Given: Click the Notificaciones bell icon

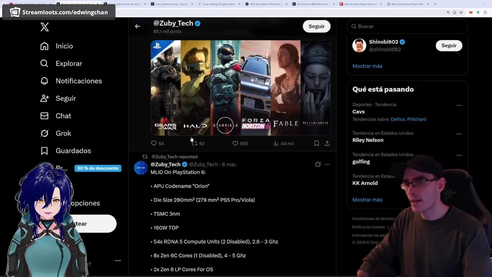Looking at the screenshot, I should 45,81.
